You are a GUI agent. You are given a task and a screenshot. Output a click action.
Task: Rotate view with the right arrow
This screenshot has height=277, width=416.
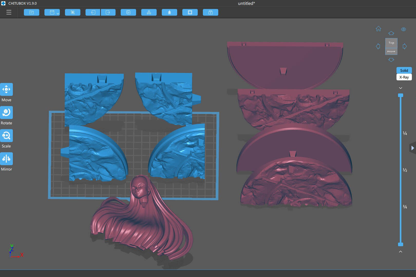tap(405, 46)
